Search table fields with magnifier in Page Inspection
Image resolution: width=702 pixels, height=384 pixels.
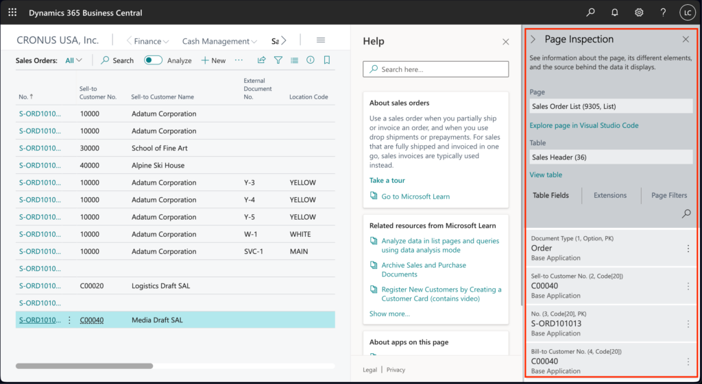686,214
